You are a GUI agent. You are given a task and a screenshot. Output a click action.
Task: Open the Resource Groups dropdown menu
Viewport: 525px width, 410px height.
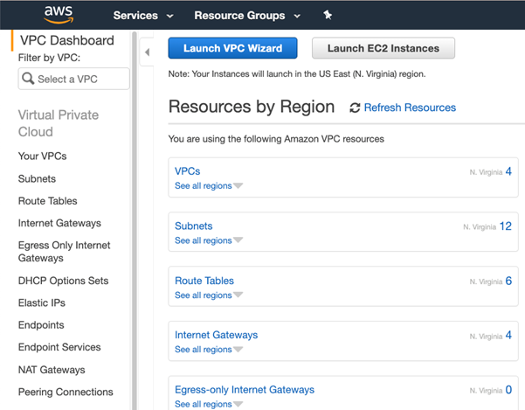coord(247,16)
